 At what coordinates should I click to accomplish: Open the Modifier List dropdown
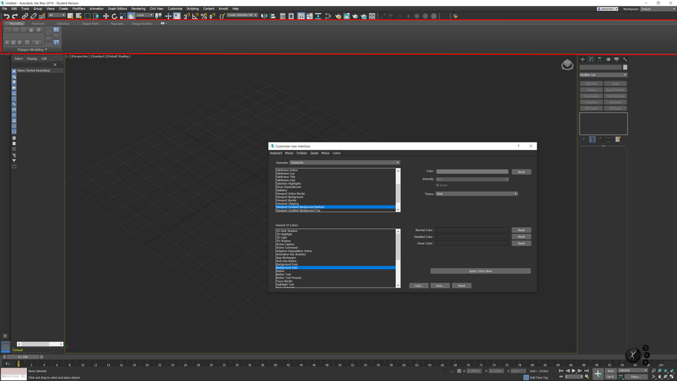click(603, 75)
